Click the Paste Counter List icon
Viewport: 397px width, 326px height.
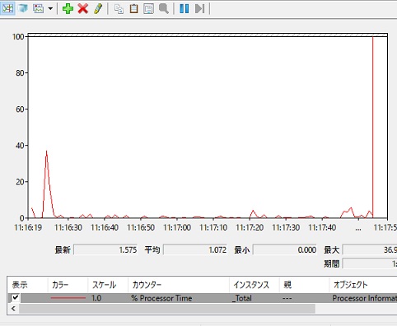point(133,8)
